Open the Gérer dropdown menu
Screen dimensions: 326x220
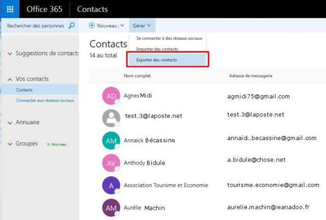(x=142, y=25)
